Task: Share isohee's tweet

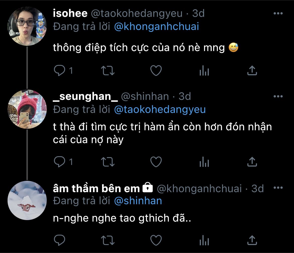Action: pos(252,71)
